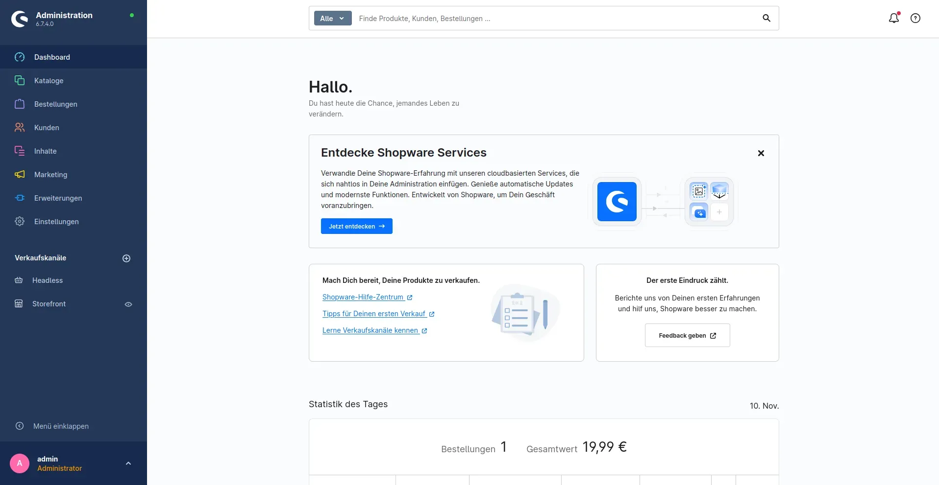The height and width of the screenshot is (485, 939).
Task: Open Bestellungen using the orders icon
Action: 20,104
